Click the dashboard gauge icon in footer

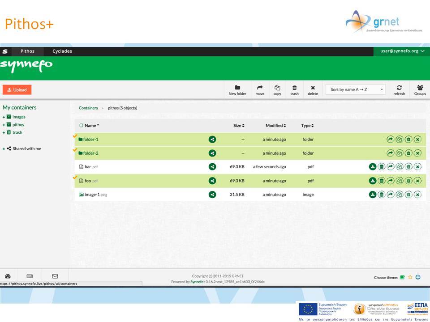(8, 276)
